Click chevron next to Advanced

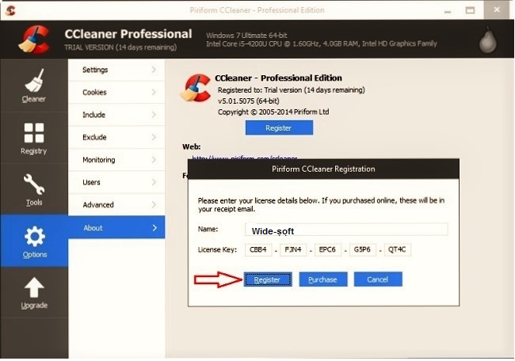[x=154, y=205]
